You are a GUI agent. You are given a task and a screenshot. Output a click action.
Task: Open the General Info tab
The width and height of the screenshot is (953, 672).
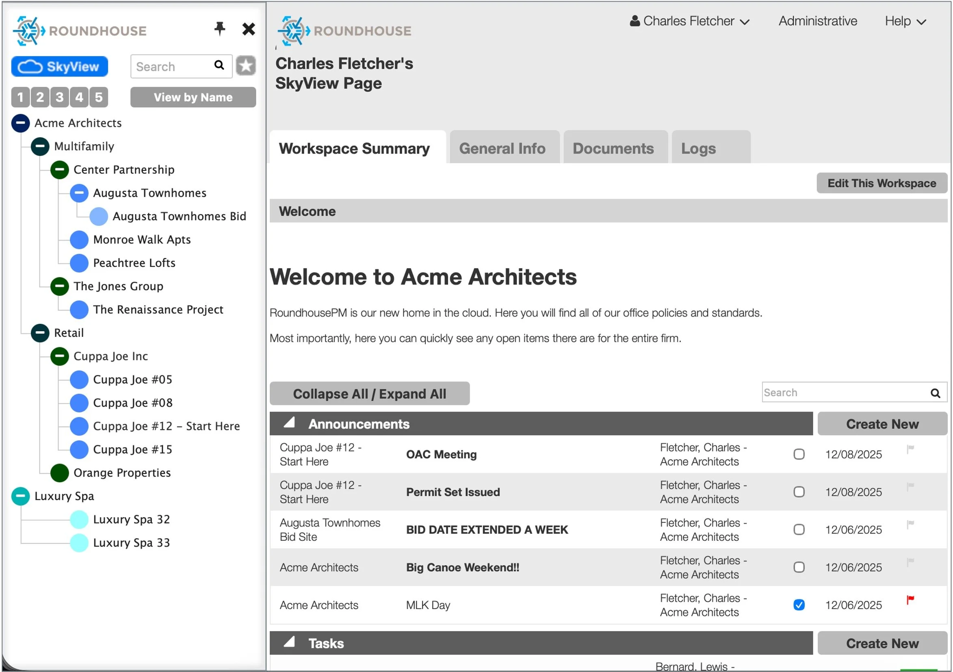tap(502, 148)
